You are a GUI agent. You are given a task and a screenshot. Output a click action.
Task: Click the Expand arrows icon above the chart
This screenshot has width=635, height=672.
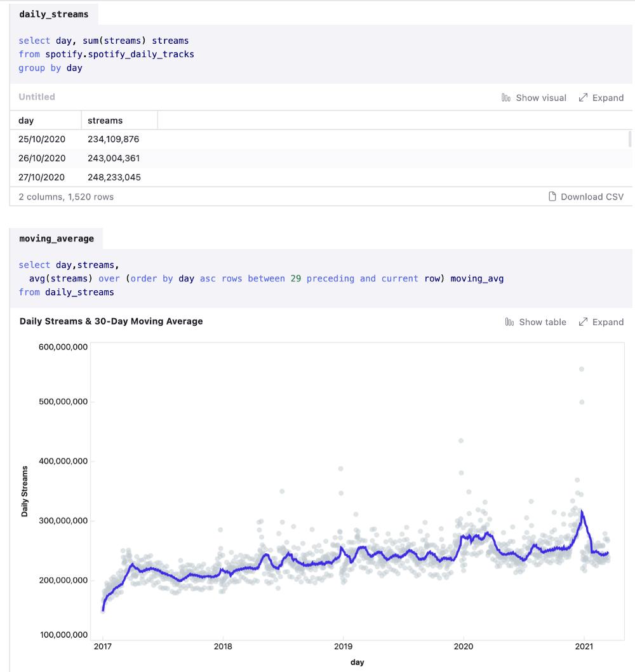[x=583, y=322]
